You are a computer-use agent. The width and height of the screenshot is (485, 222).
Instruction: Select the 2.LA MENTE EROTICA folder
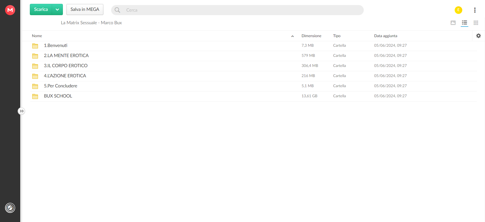(254, 56)
